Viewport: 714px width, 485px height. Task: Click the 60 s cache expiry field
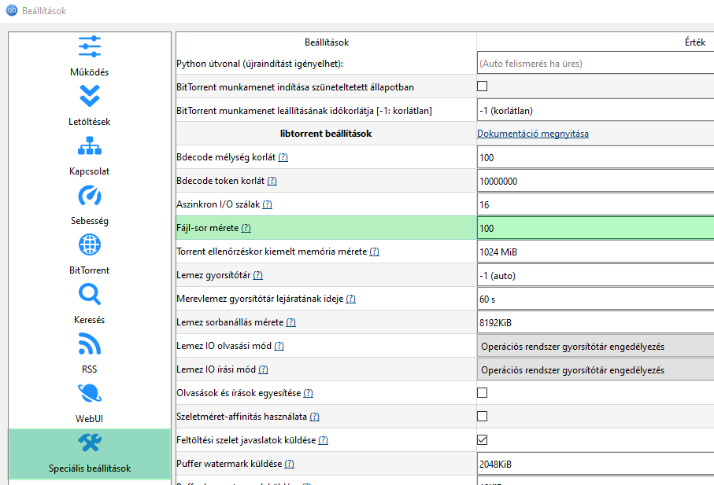coord(595,299)
